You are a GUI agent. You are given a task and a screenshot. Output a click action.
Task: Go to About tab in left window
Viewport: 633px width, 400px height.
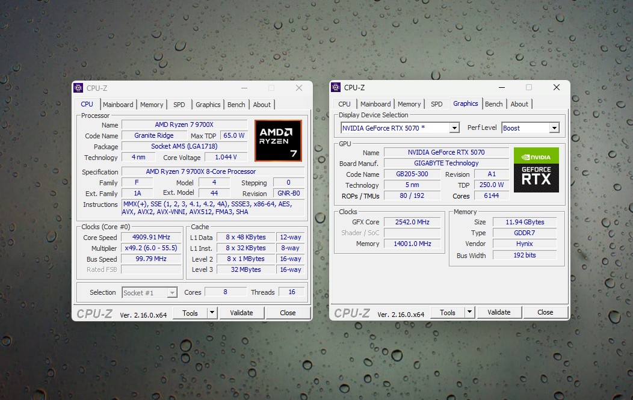[262, 105]
